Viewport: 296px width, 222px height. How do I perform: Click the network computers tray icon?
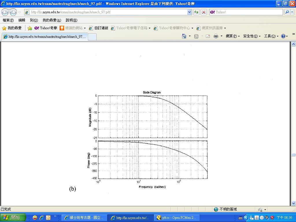252,218
